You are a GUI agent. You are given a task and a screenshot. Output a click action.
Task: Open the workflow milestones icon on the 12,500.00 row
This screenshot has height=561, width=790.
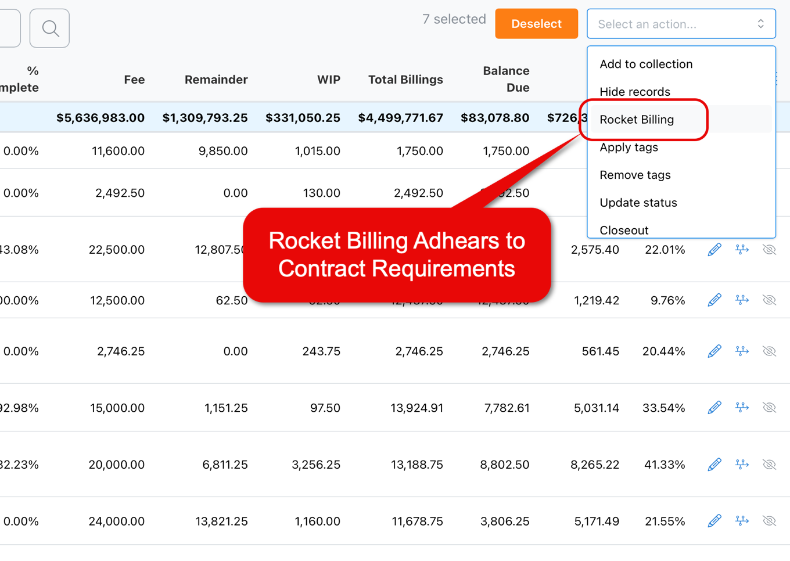click(742, 300)
